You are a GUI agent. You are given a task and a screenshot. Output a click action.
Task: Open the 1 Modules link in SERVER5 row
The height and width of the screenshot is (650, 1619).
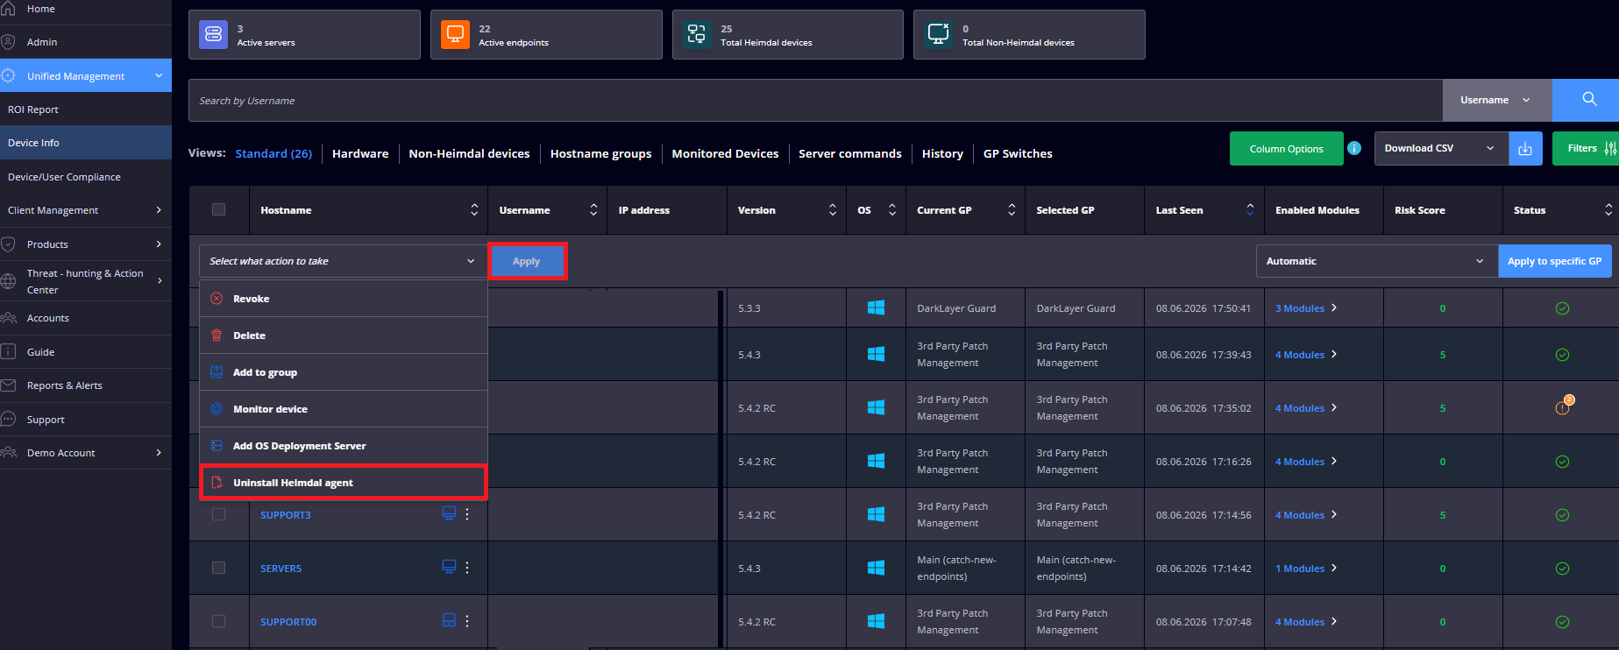point(1300,569)
